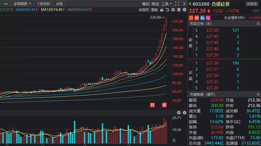Click the red 榜 marker on chart
The width and height of the screenshot is (261, 146).
coord(164,105)
